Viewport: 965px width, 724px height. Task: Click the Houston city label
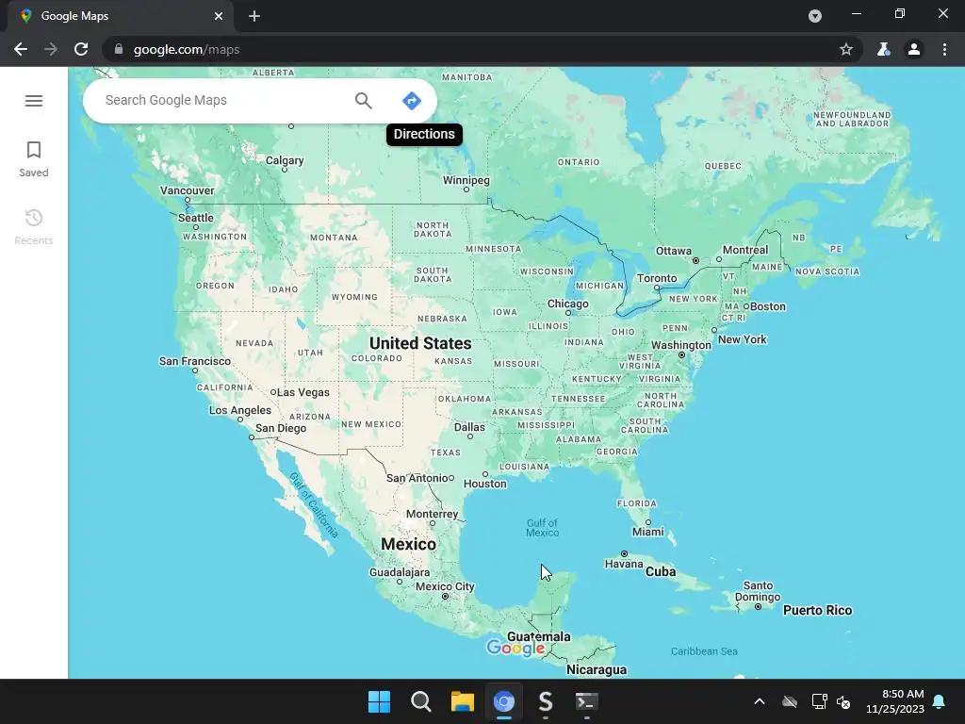[x=485, y=484]
